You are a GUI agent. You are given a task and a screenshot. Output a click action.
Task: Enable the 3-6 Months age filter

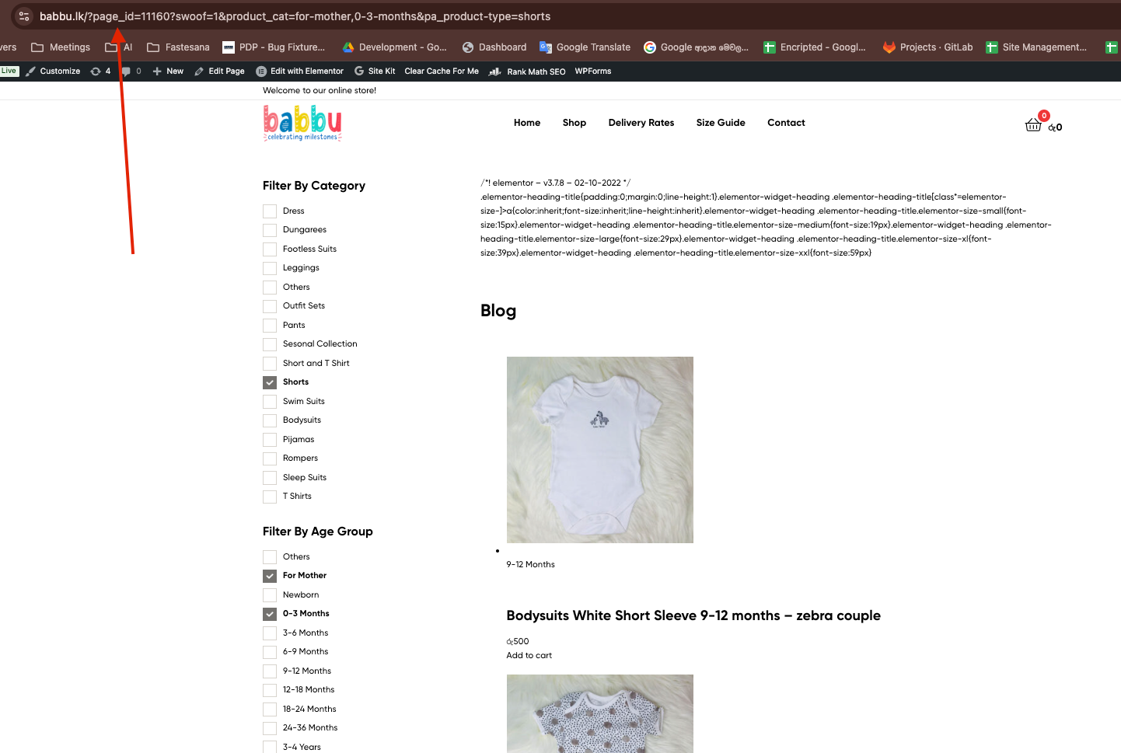tap(270, 633)
